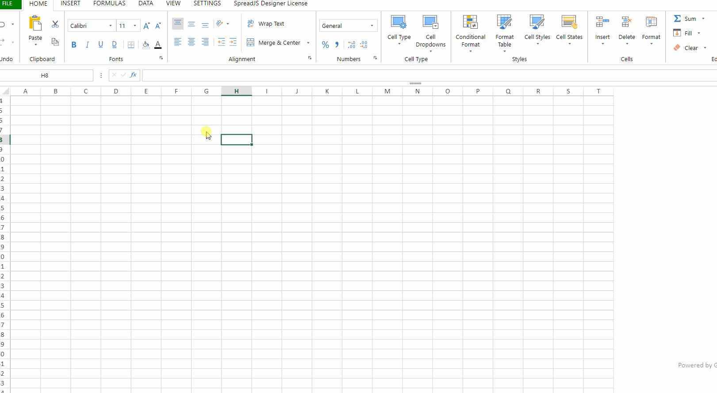
Task: Click the Copy icon in Clipboard
Action: [x=55, y=42]
